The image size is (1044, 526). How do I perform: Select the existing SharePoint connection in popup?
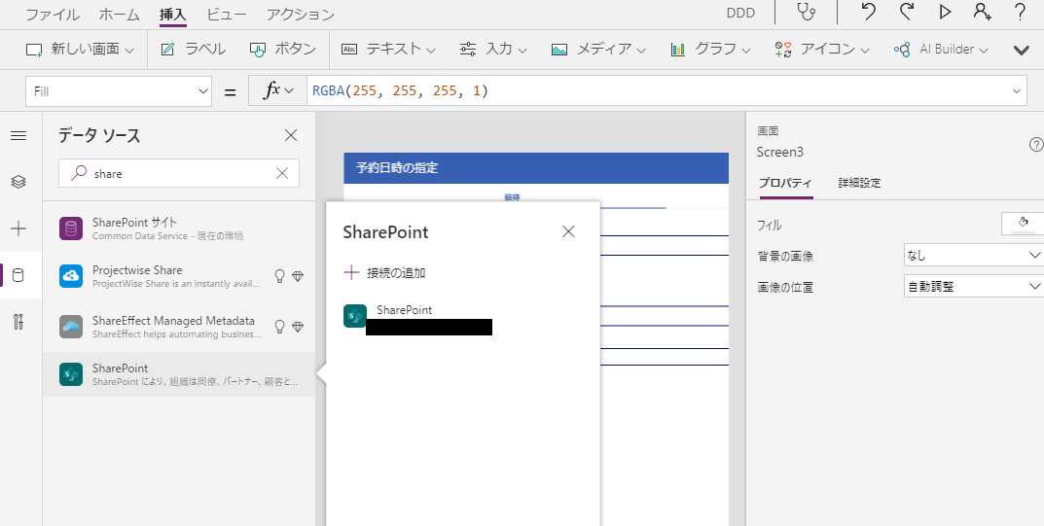point(417,319)
